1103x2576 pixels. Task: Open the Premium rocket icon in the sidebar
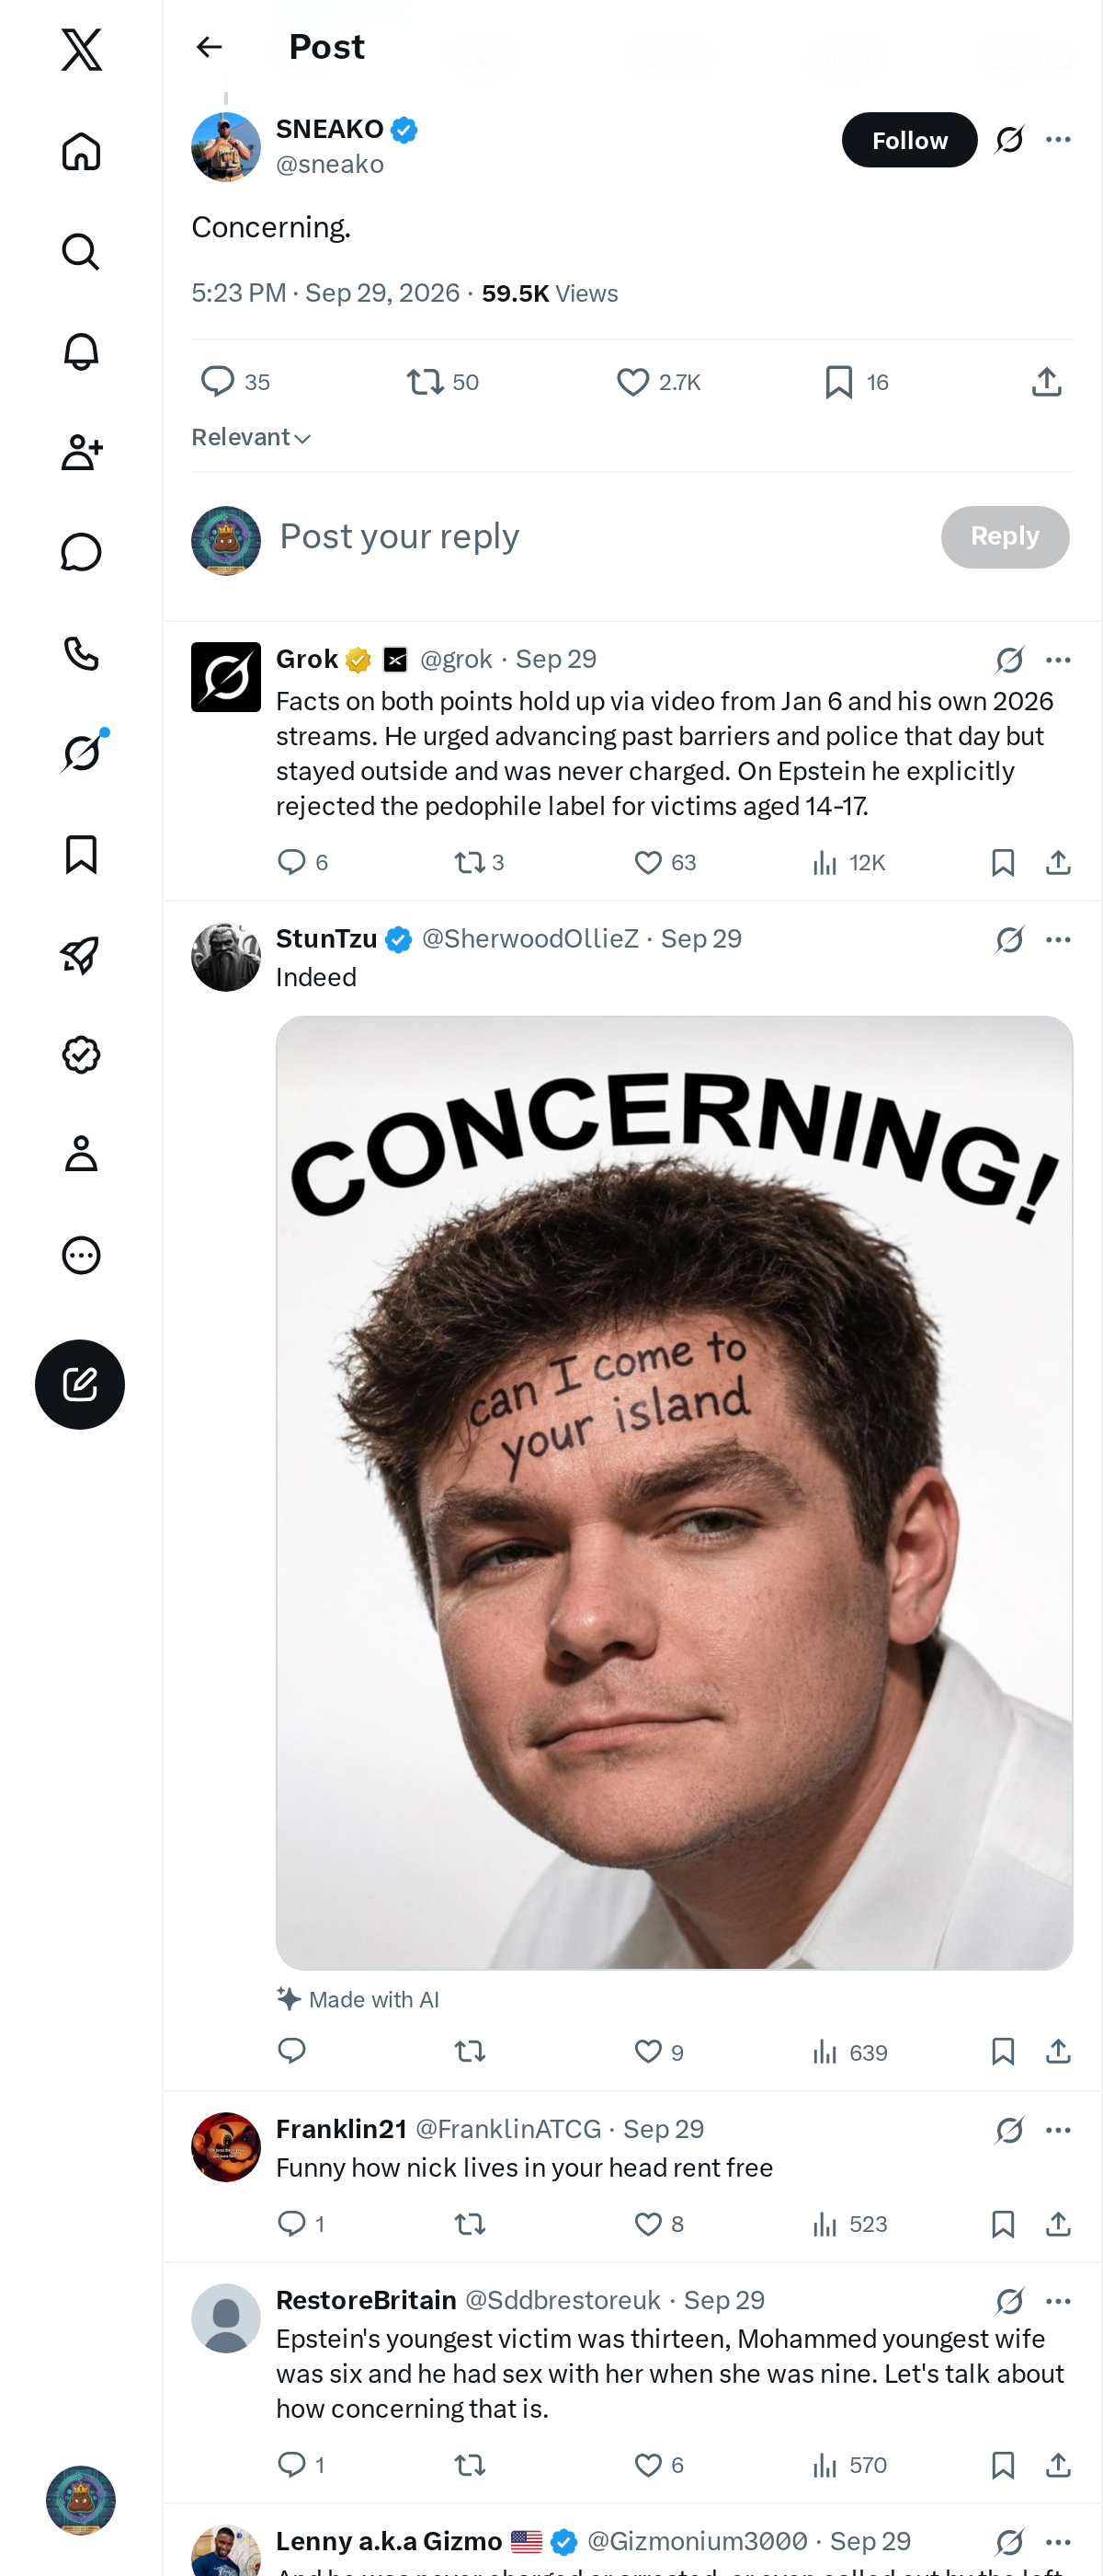[x=81, y=955]
